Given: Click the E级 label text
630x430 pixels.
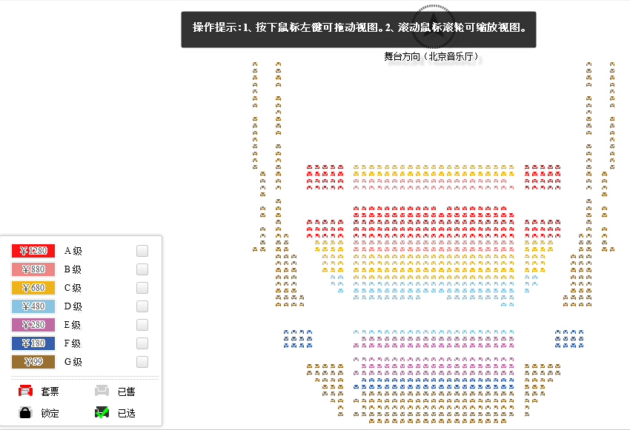Looking at the screenshot, I should (73, 325).
